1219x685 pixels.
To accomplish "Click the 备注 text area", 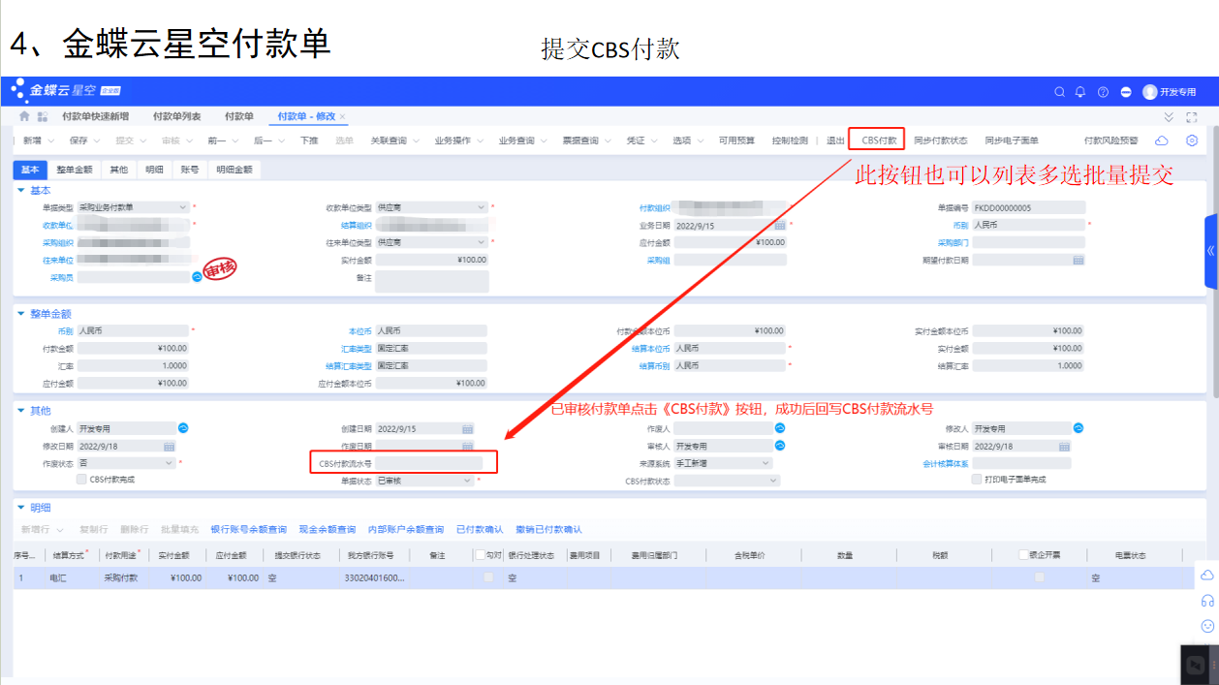I will point(432,282).
